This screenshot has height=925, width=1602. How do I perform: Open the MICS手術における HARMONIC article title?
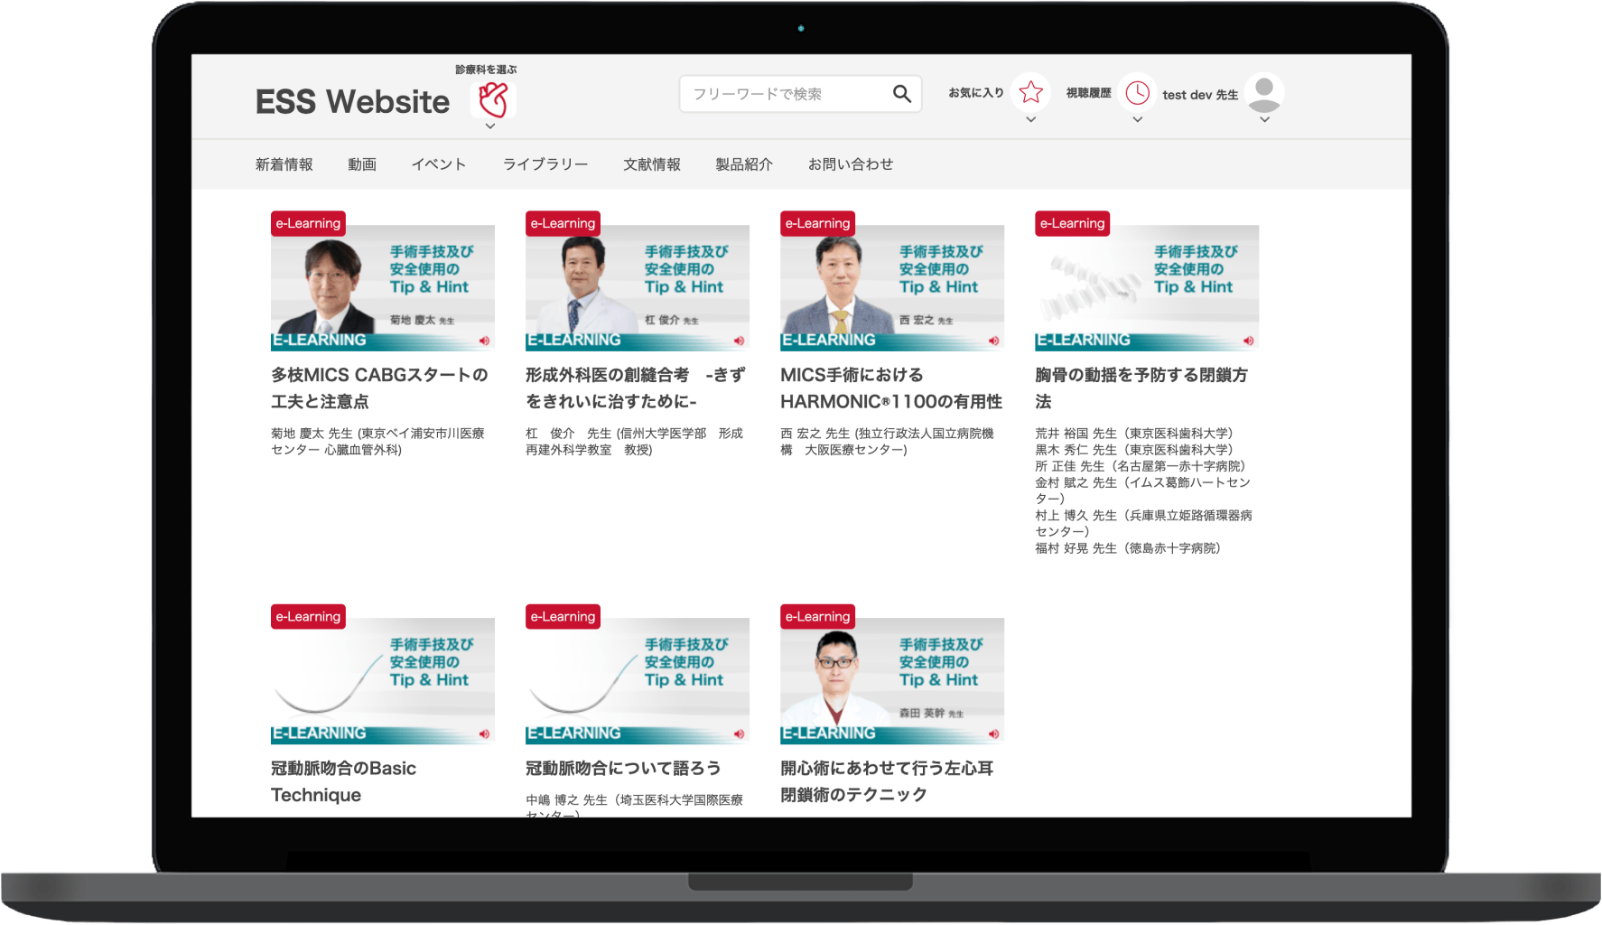click(890, 388)
